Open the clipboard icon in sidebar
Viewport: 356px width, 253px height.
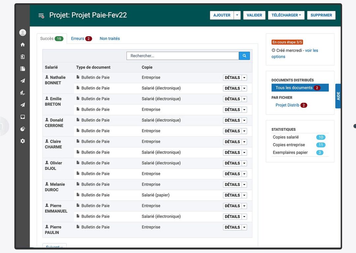[x=23, y=57]
